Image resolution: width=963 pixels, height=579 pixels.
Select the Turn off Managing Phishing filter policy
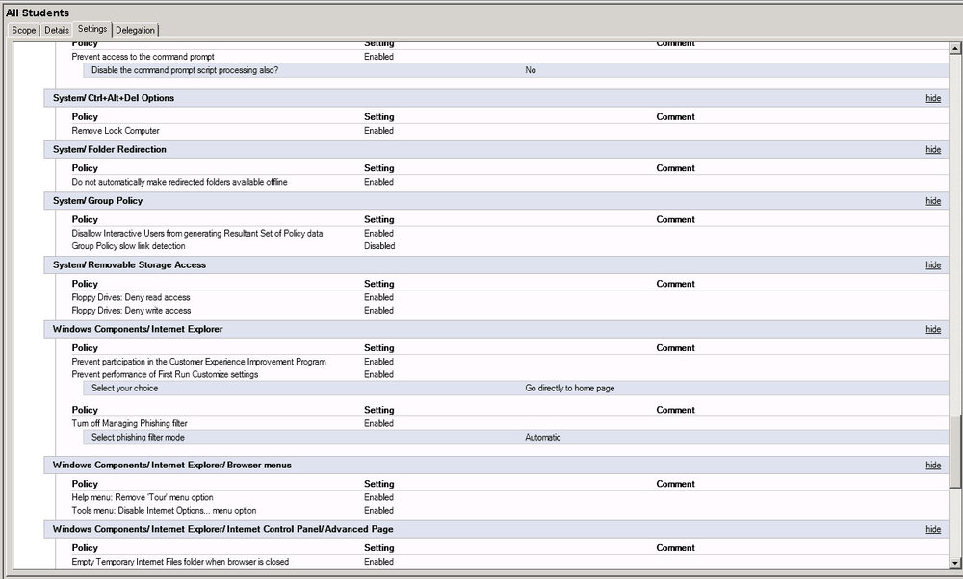click(130, 423)
